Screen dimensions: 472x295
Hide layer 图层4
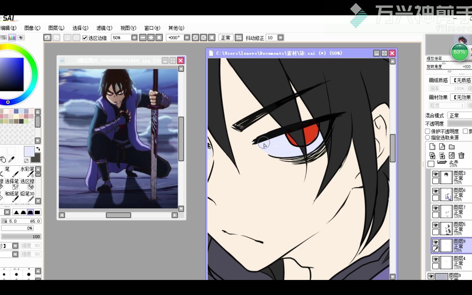tap(435, 259)
